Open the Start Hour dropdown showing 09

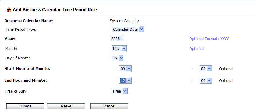pyautogui.click(x=125, y=69)
